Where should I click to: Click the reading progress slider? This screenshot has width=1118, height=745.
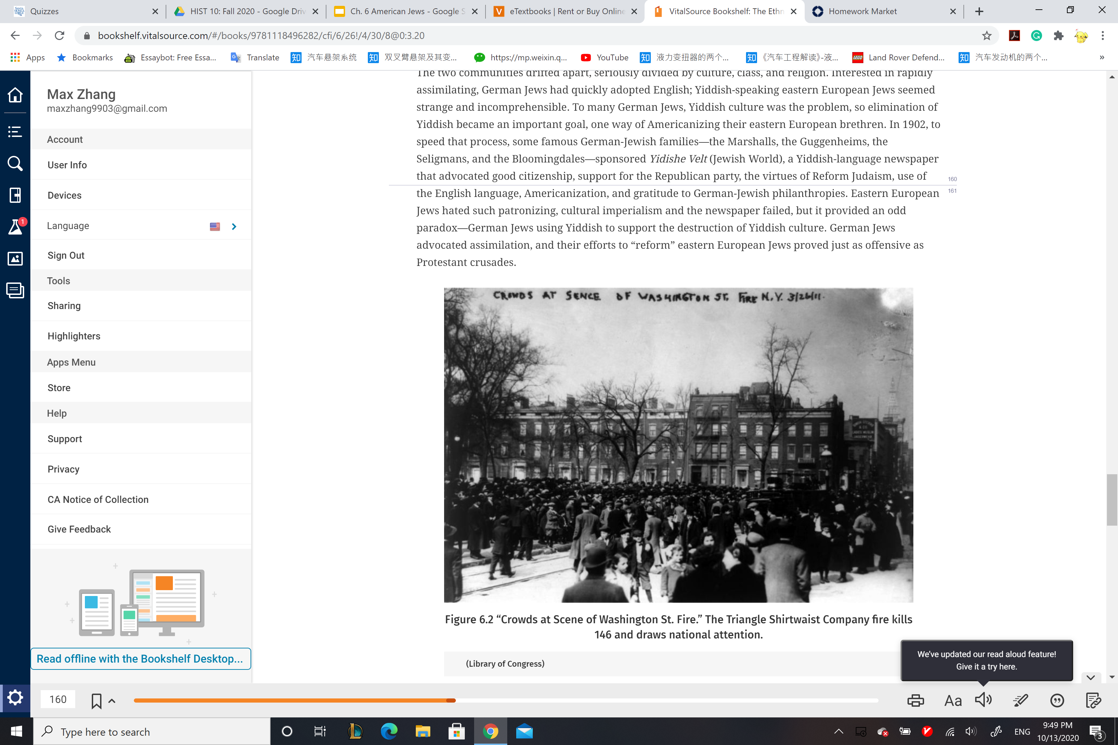coord(506,701)
